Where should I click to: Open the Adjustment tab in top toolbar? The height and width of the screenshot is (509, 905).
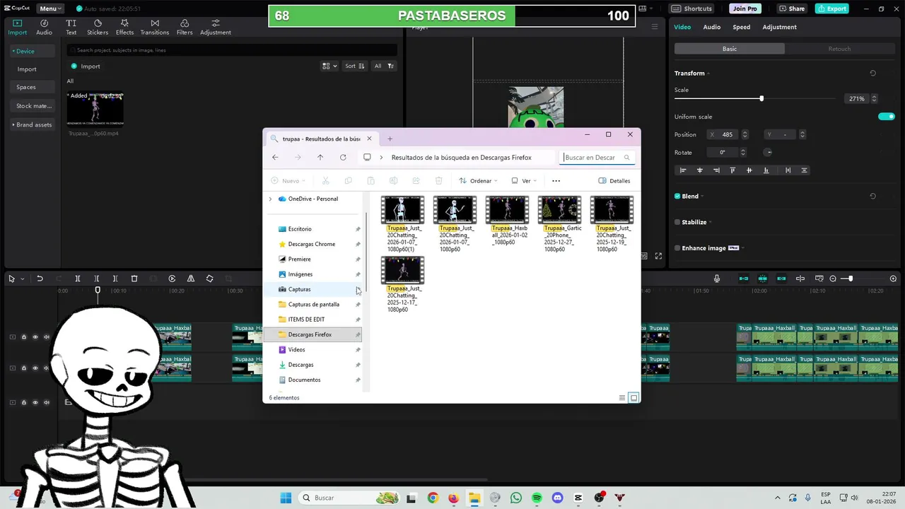pos(216,28)
